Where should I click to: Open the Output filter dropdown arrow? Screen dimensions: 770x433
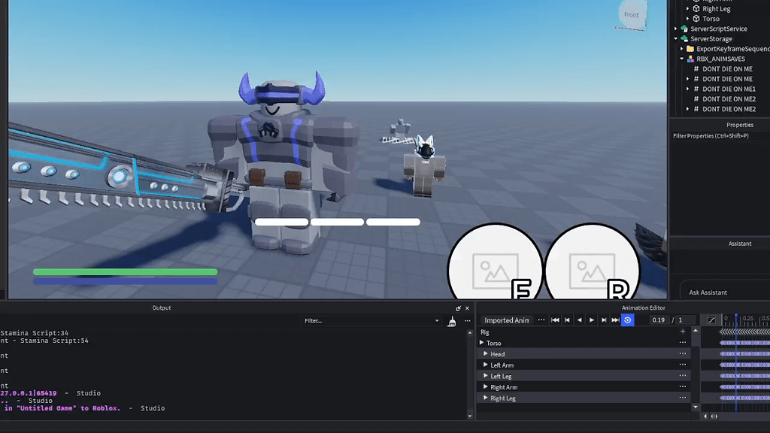click(437, 321)
